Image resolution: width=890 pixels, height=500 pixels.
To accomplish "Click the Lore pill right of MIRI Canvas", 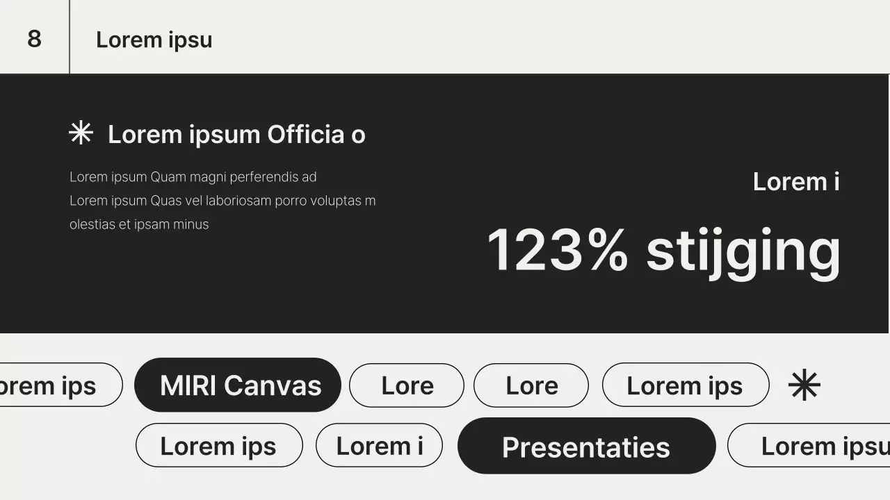I will [407, 385].
